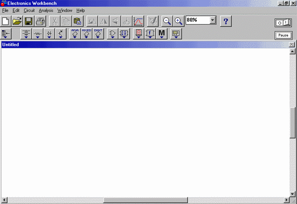Open the Window menu
The height and width of the screenshot is (204, 297).
pos(65,11)
